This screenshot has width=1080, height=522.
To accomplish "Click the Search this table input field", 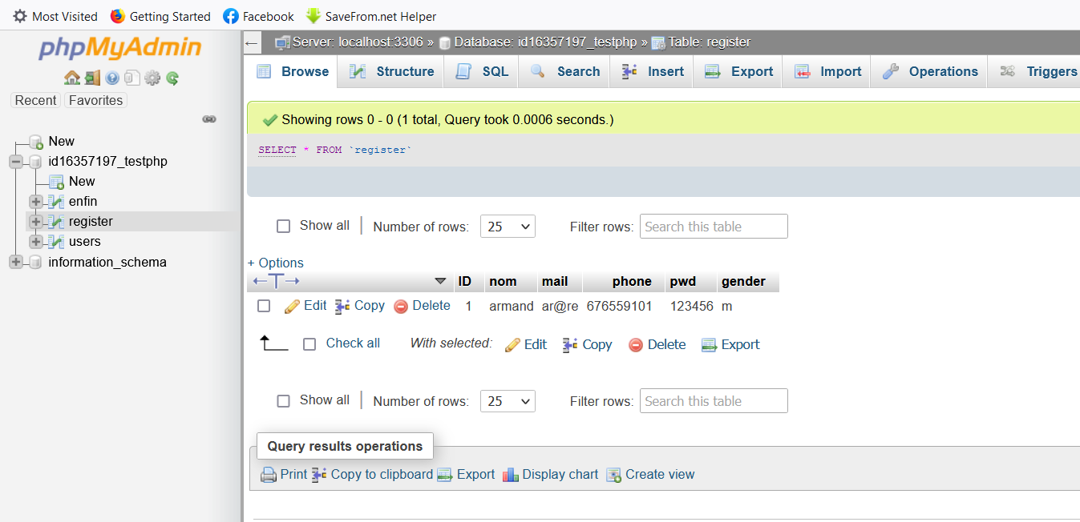I will pyautogui.click(x=713, y=226).
